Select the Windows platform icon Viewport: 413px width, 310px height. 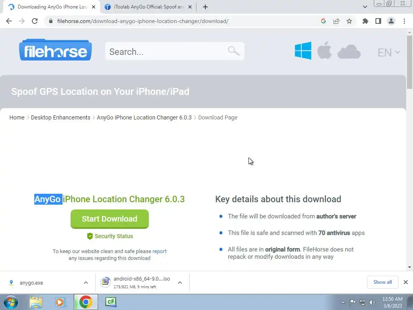coord(303,50)
